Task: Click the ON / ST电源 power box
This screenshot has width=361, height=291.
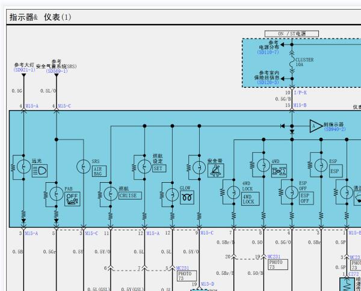Action: coord(292,34)
